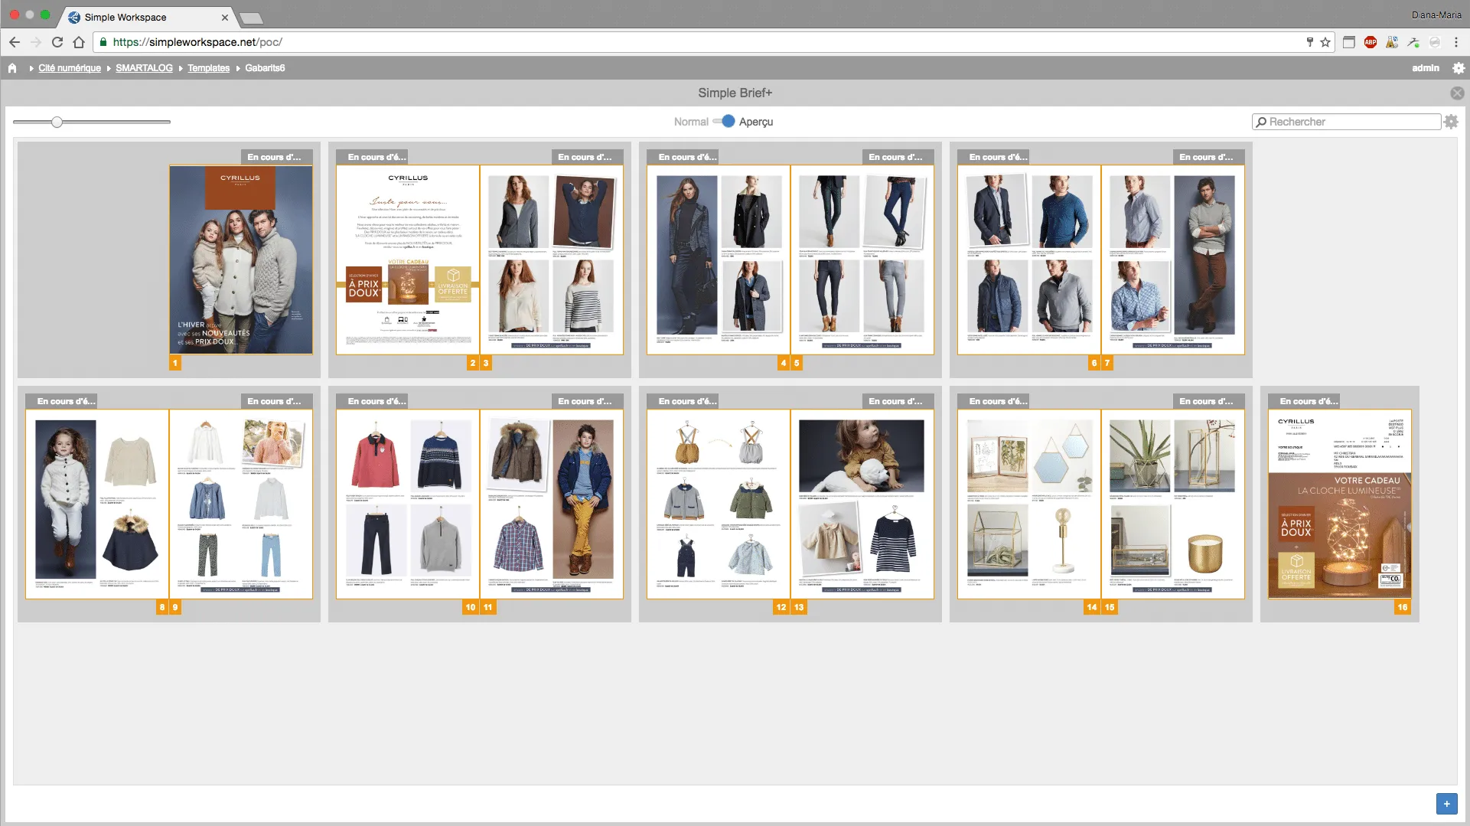Bookmark this page with the star icon
This screenshot has height=826, width=1470.
(x=1325, y=42)
